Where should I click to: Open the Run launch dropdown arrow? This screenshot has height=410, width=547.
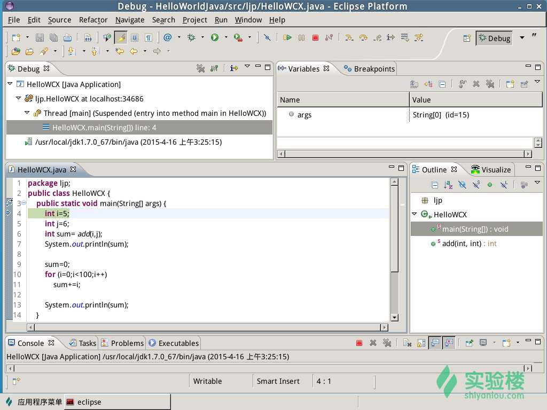point(226,37)
